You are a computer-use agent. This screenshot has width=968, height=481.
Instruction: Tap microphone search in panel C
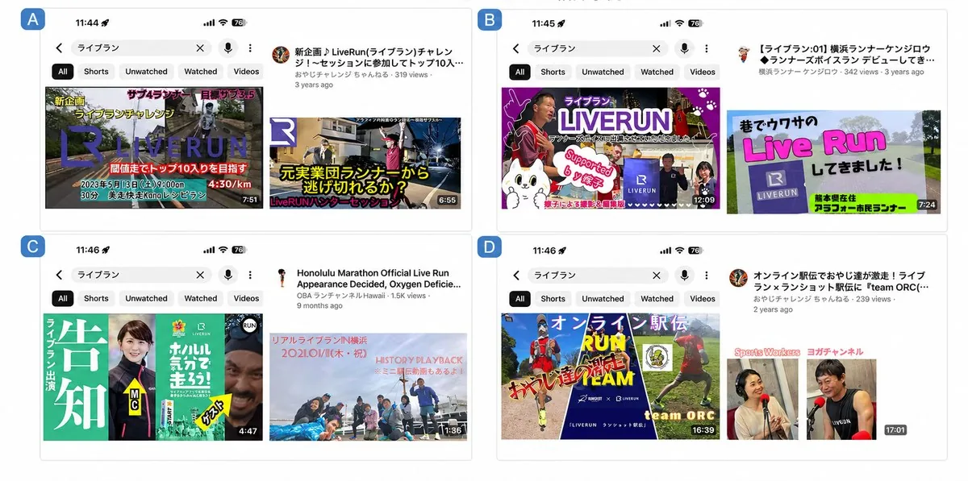[228, 275]
